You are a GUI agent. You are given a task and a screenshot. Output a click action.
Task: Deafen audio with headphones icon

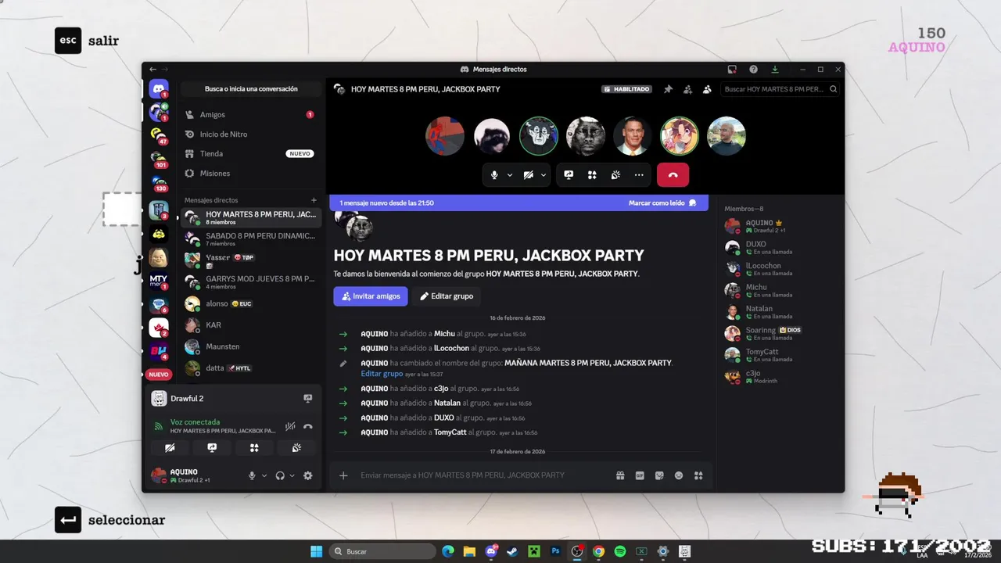pyautogui.click(x=280, y=475)
